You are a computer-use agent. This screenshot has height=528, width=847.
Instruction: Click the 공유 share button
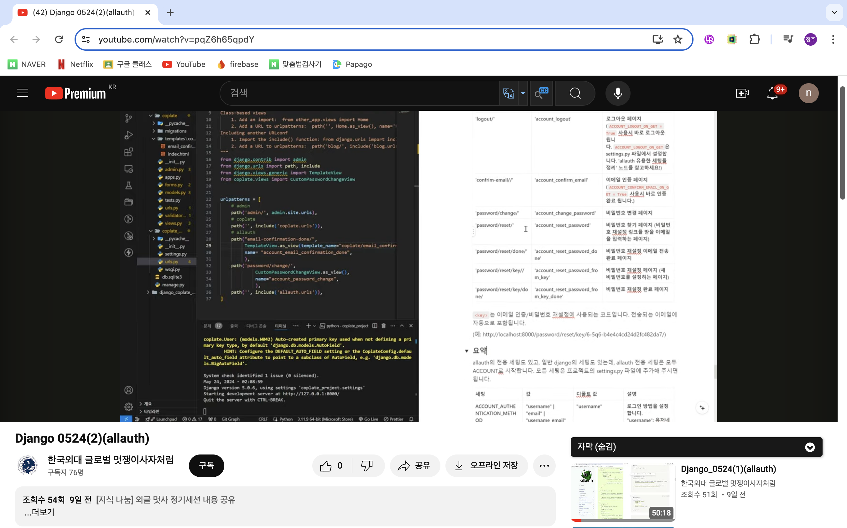click(415, 465)
